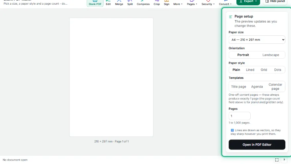Viewport: 291px width, 164px height.
Task: Expand the Convert menu
Action: tap(225, 3)
